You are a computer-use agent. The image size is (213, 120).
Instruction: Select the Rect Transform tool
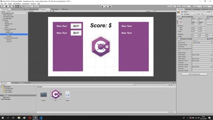click(x=17, y=6)
